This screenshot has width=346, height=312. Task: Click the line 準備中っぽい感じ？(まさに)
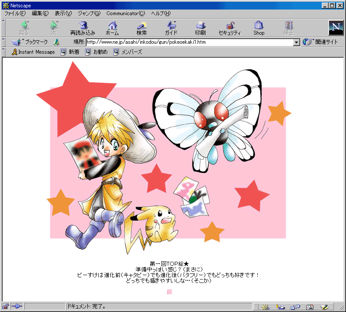[169, 270]
